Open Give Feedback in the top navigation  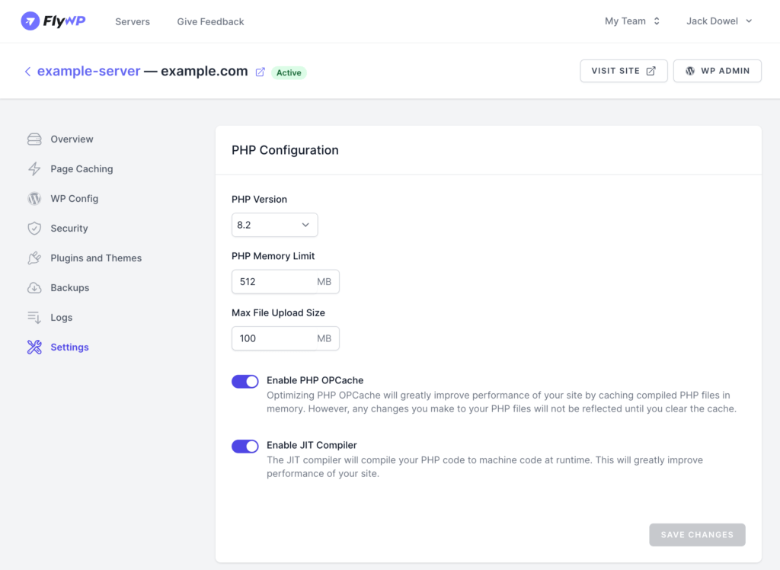click(x=210, y=21)
